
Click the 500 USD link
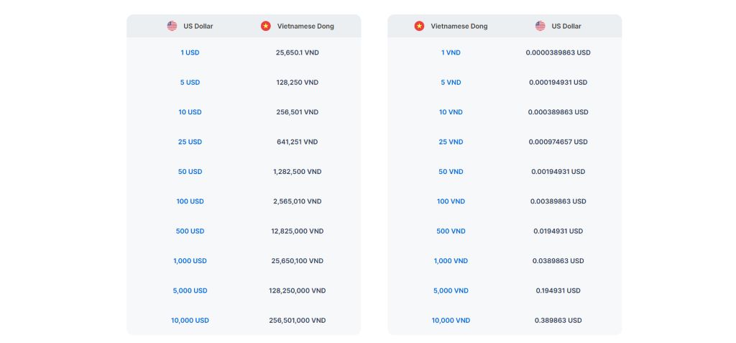[x=190, y=232]
